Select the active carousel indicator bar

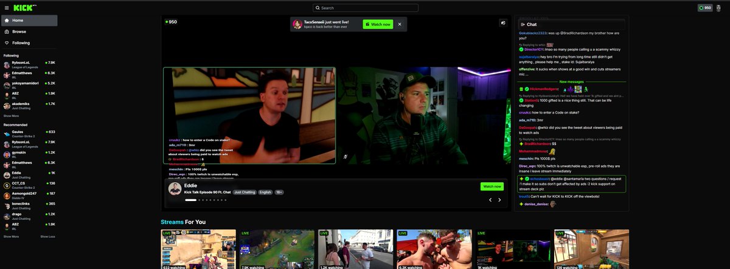pos(190,200)
